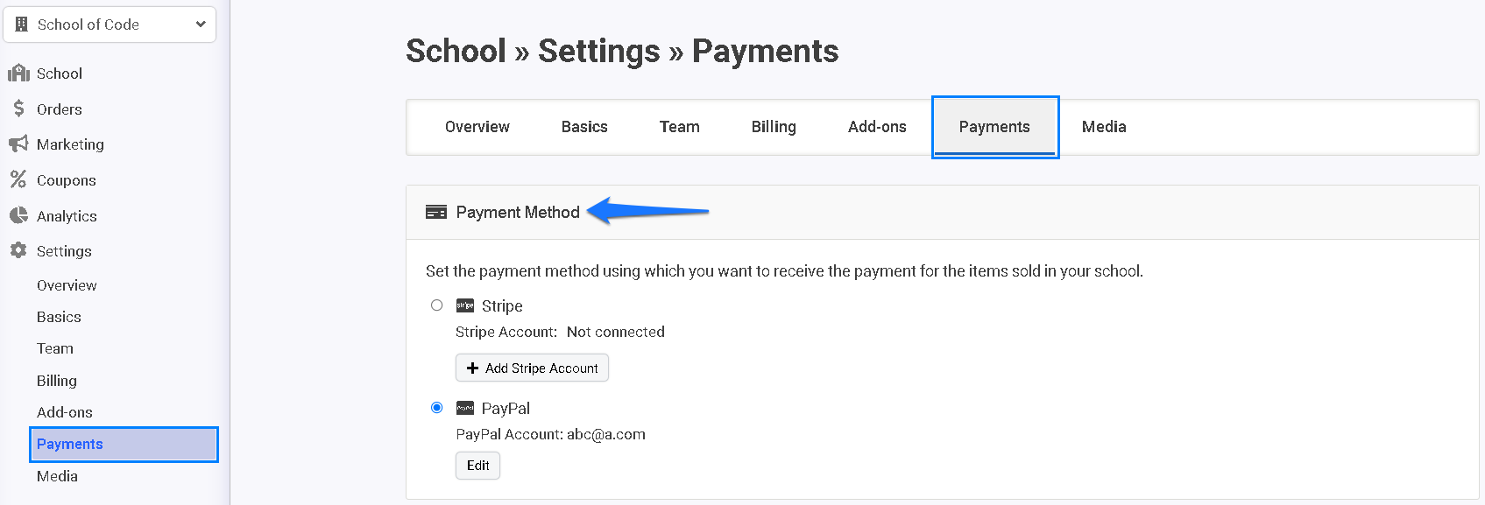Click the Stripe logo icon

coord(465,305)
